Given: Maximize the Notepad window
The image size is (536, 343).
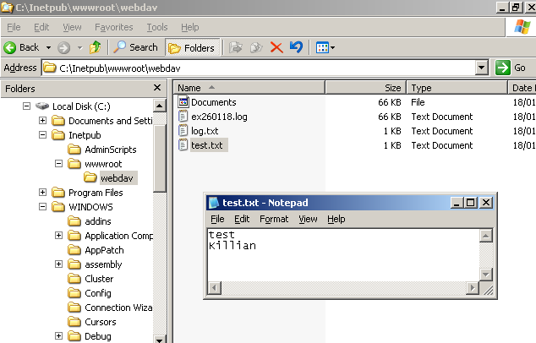Looking at the screenshot, I should pos(471,203).
